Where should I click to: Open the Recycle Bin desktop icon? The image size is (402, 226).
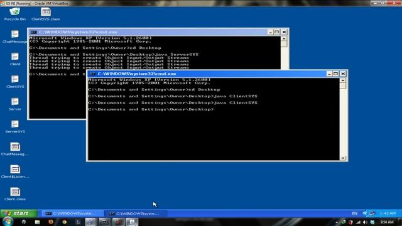14,14
